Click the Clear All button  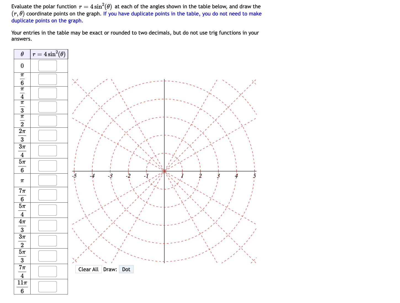(x=88, y=269)
